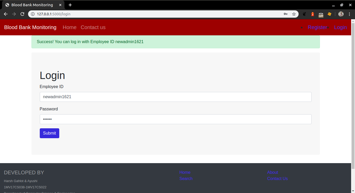Screen dimensions: 355x193
Task: Close the Blood Bank Monitoring tab
Action: tap(61, 5)
